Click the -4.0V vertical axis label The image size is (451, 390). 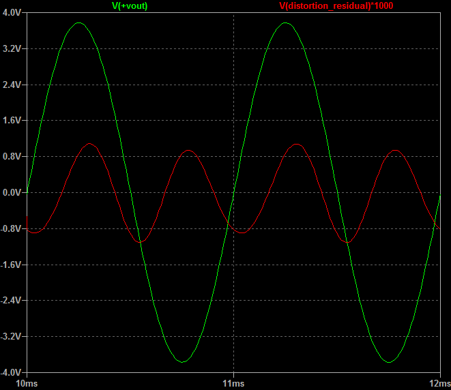[11, 372]
